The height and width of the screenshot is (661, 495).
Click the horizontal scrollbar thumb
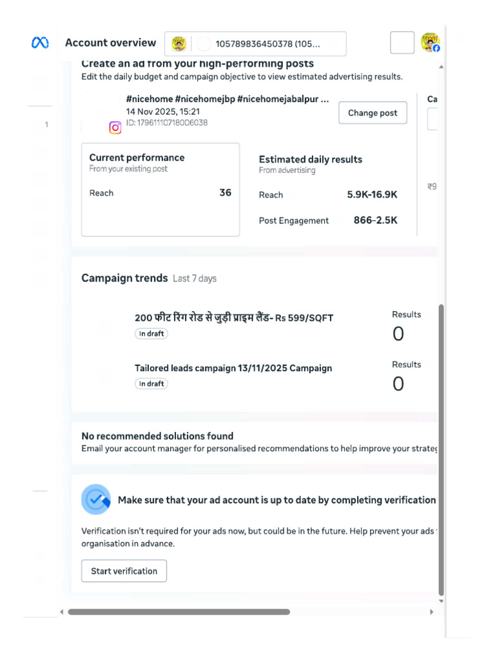(179, 612)
